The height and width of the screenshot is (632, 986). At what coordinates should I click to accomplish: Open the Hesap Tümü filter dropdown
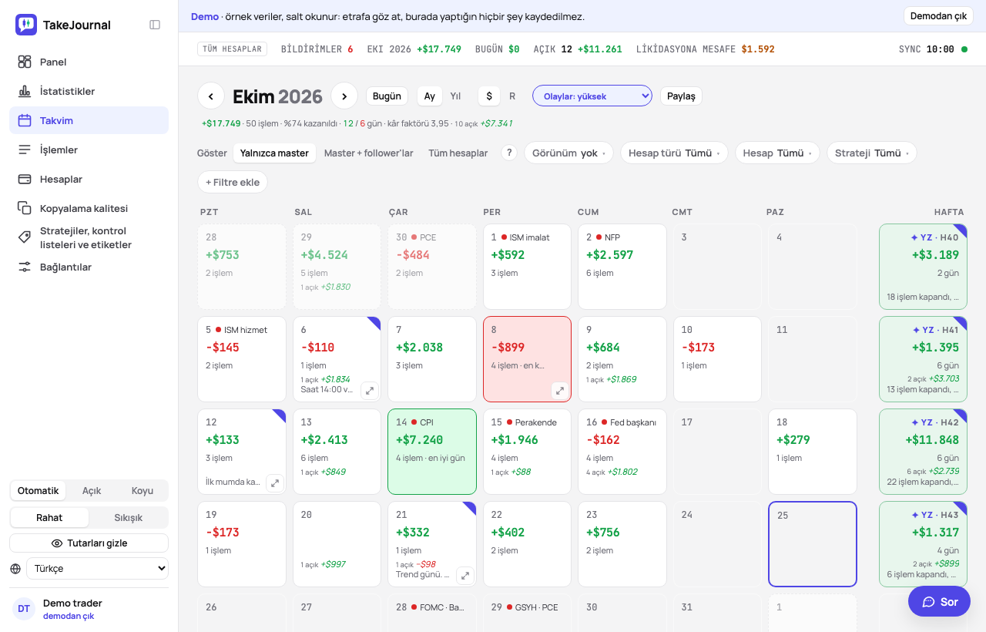tap(777, 153)
